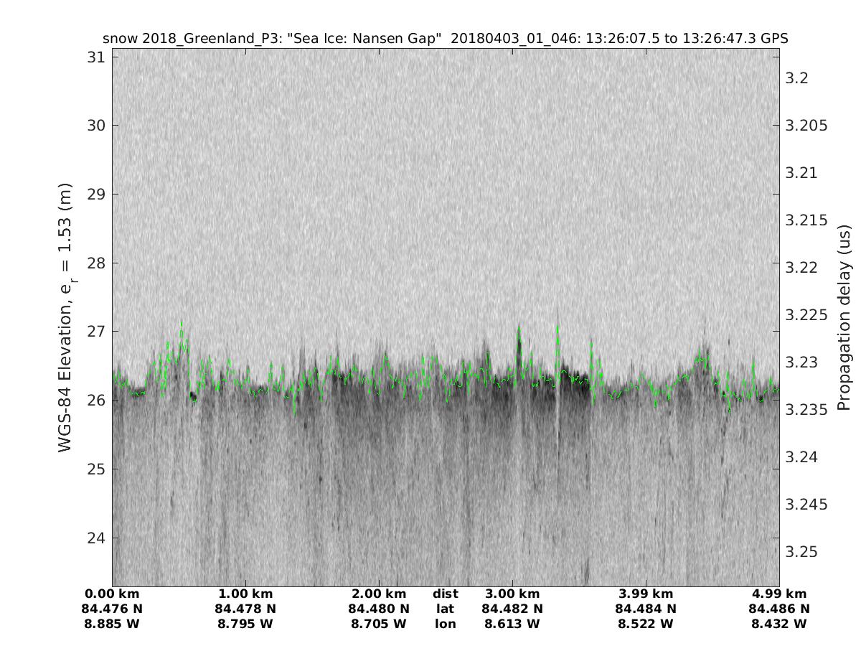Click the 31 tick label on elevation axis

pyautogui.click(x=97, y=57)
